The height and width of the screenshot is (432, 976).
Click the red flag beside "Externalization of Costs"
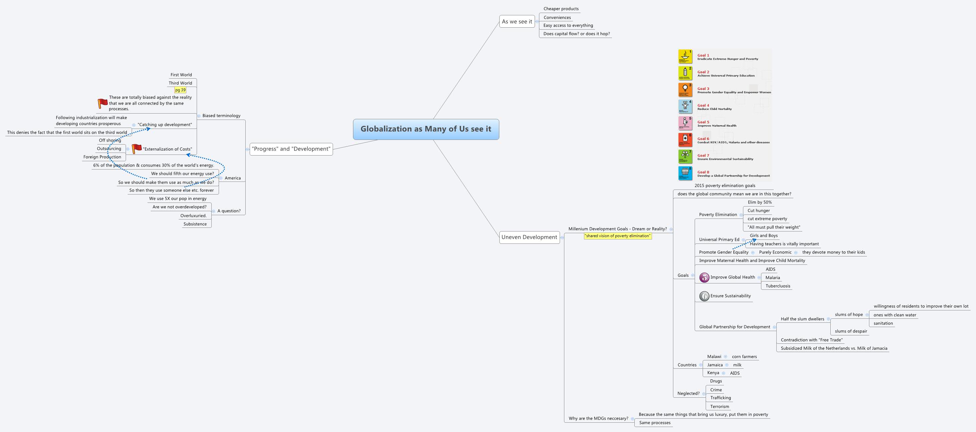pos(136,149)
